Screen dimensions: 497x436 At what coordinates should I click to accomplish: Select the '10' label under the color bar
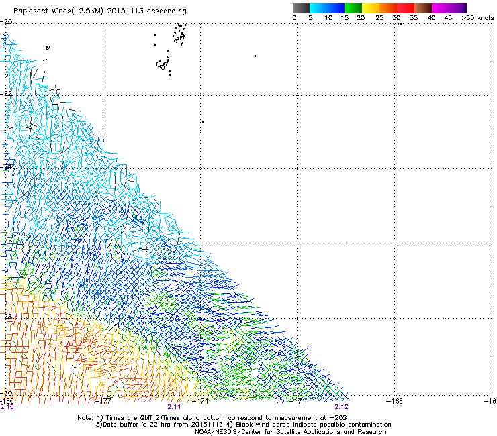(x=328, y=18)
